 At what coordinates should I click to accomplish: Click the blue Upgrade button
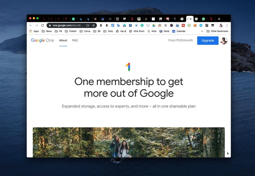[x=208, y=40]
